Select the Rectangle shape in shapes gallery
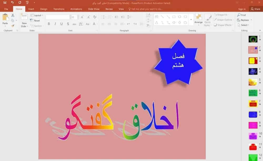 [174, 17]
